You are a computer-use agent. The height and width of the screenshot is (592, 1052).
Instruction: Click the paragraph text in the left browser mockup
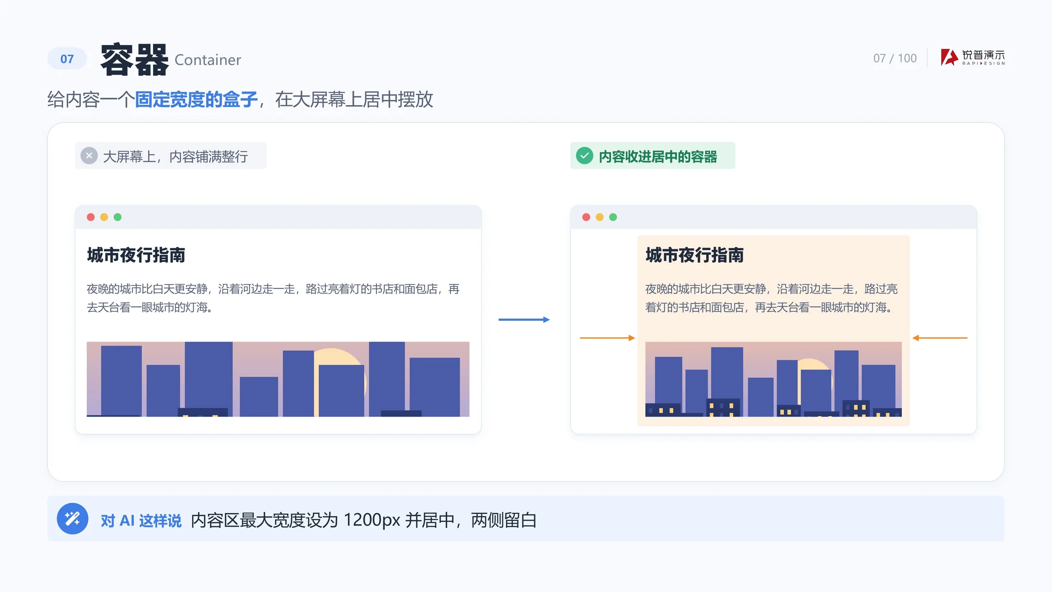click(273, 298)
